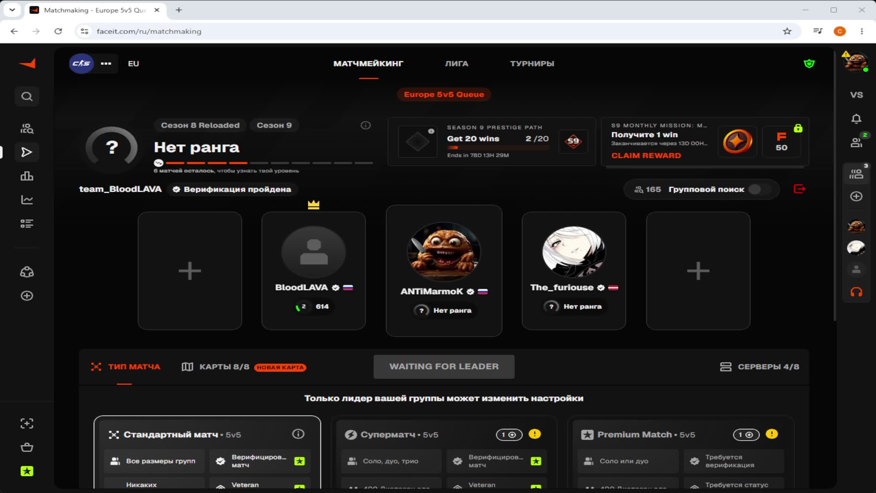
Task: Go back in browser history
Action: (x=14, y=31)
